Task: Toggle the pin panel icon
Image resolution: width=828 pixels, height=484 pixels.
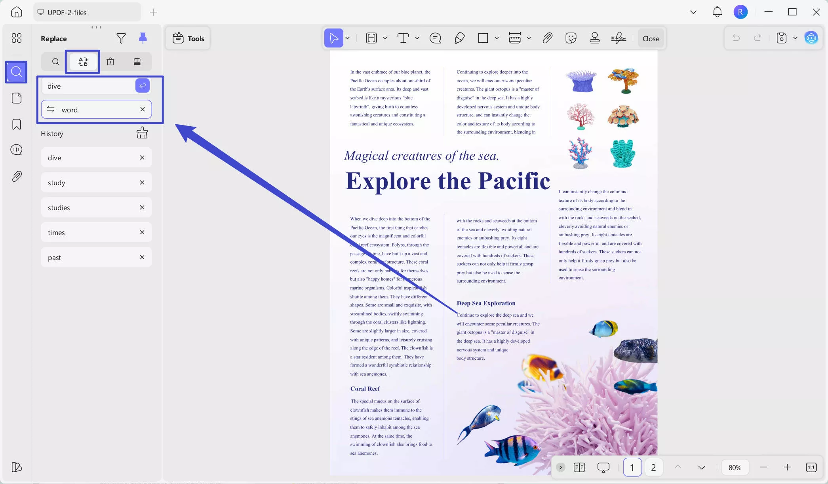Action: (143, 38)
